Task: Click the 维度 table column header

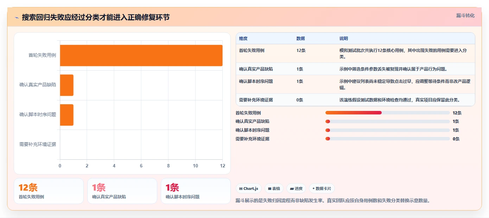Action: click(243, 39)
